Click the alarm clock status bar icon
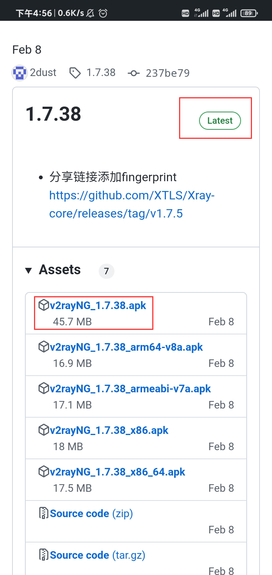 click(103, 11)
